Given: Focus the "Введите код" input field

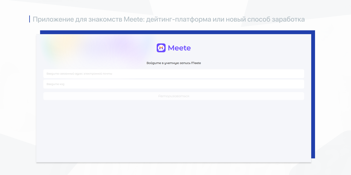Looking at the screenshot, I should point(173,84).
